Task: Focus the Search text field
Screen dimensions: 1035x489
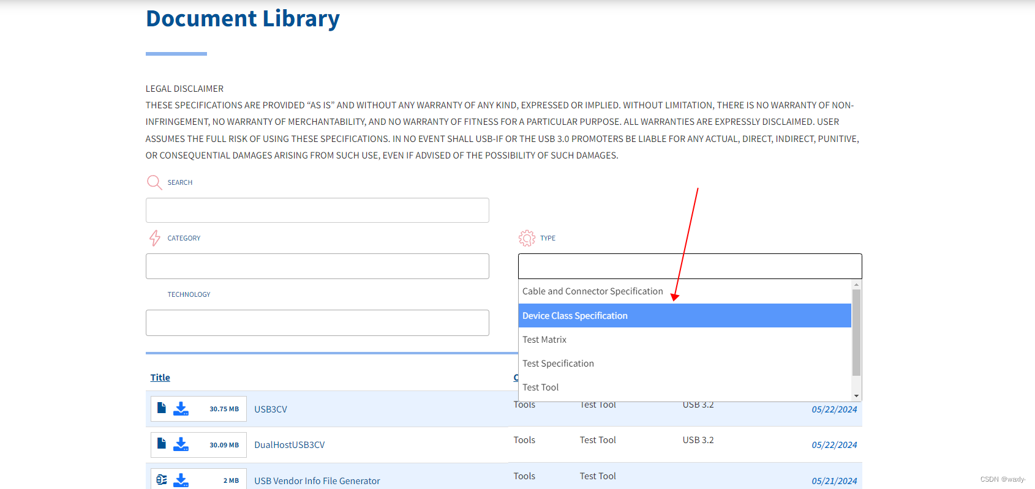Action: (317, 210)
